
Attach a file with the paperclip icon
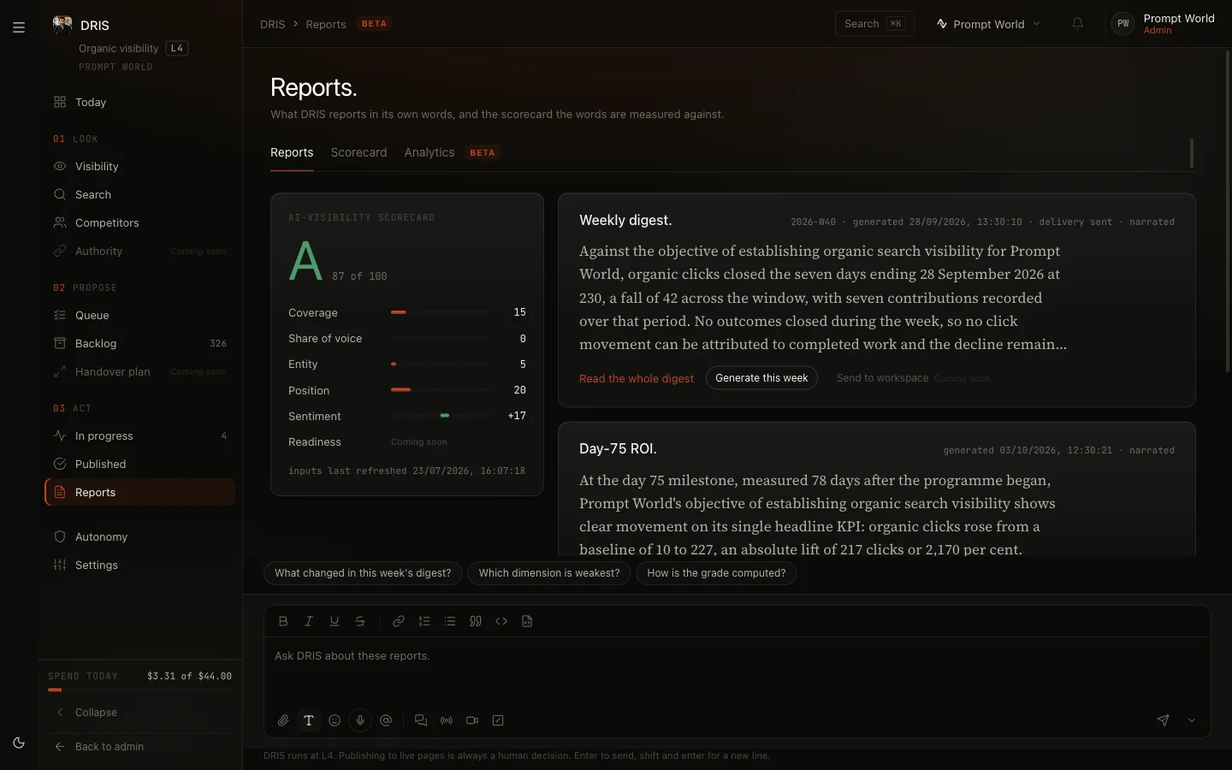[283, 720]
